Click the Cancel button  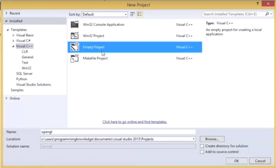260,161
